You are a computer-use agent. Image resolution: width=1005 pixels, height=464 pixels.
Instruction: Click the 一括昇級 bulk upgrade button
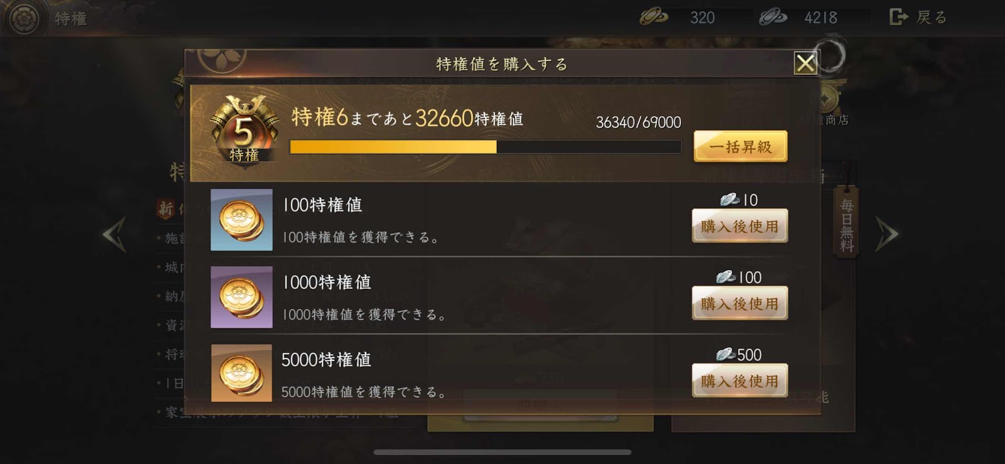click(x=740, y=146)
